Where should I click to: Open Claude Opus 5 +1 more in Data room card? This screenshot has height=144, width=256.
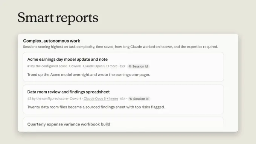pyautogui.click(x=101, y=98)
